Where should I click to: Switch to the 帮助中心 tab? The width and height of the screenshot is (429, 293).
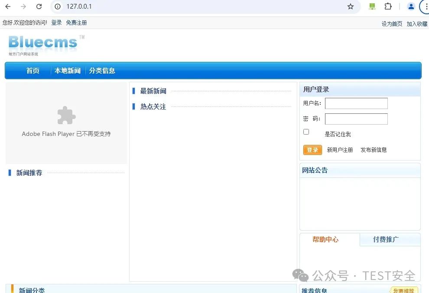326,239
